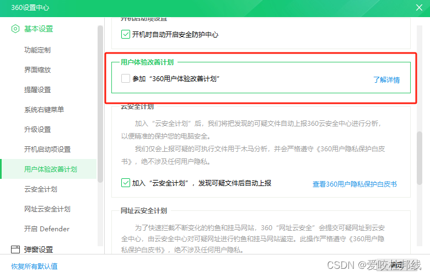Click the 弹窗设置 window icon
Image resolution: width=430 pixels, height=276 pixels.
click(x=15, y=250)
